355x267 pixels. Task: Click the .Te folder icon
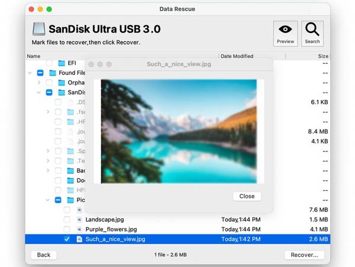click(x=70, y=161)
